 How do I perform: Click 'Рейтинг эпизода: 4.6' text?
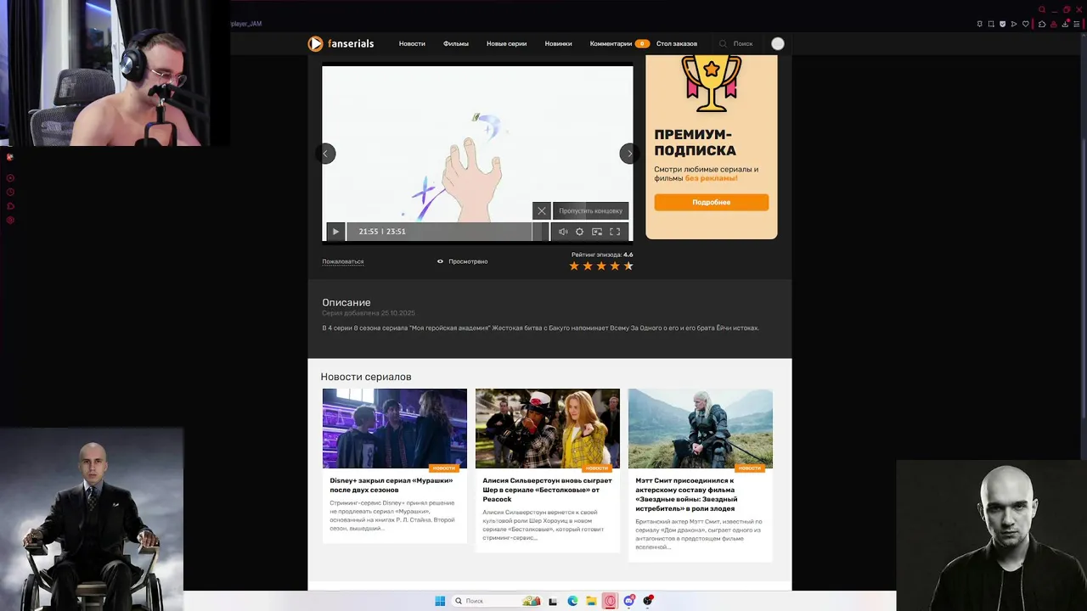pyautogui.click(x=602, y=255)
